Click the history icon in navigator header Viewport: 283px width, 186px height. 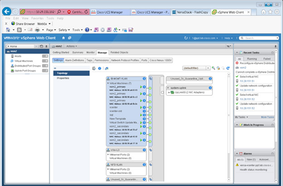(x=42, y=46)
